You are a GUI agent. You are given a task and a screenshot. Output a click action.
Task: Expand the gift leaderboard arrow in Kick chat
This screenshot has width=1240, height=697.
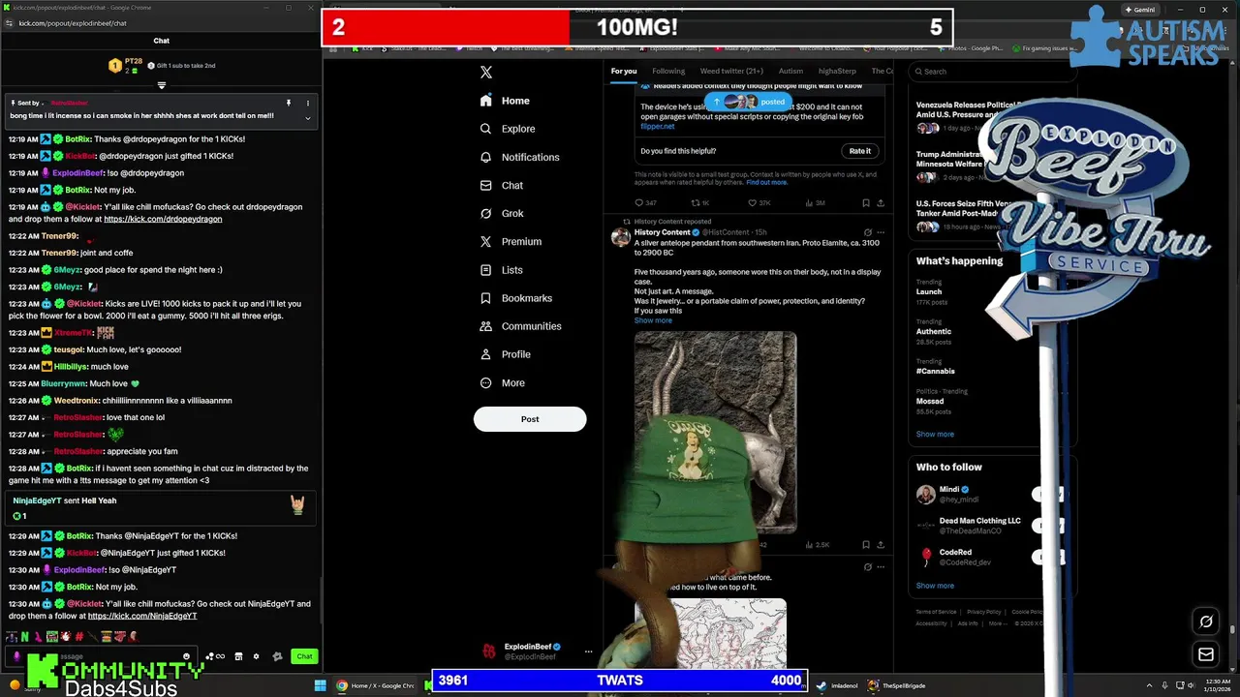point(162,85)
